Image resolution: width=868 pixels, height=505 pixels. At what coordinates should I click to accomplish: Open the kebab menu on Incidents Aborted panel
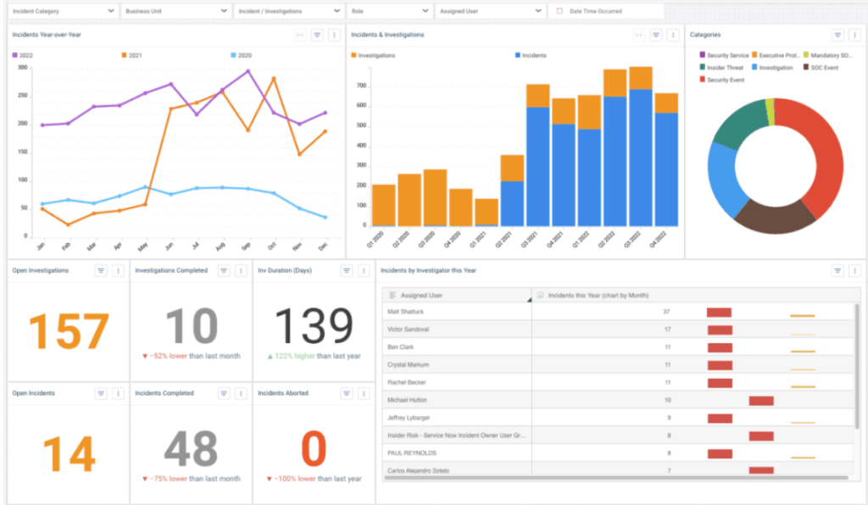coord(363,393)
